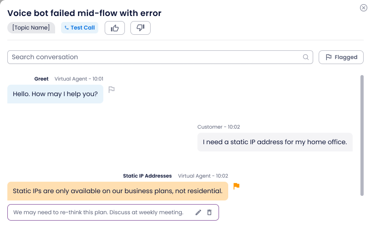The height and width of the screenshot is (238, 371).
Task: Click the search magnifier icon
Action: [x=306, y=57]
